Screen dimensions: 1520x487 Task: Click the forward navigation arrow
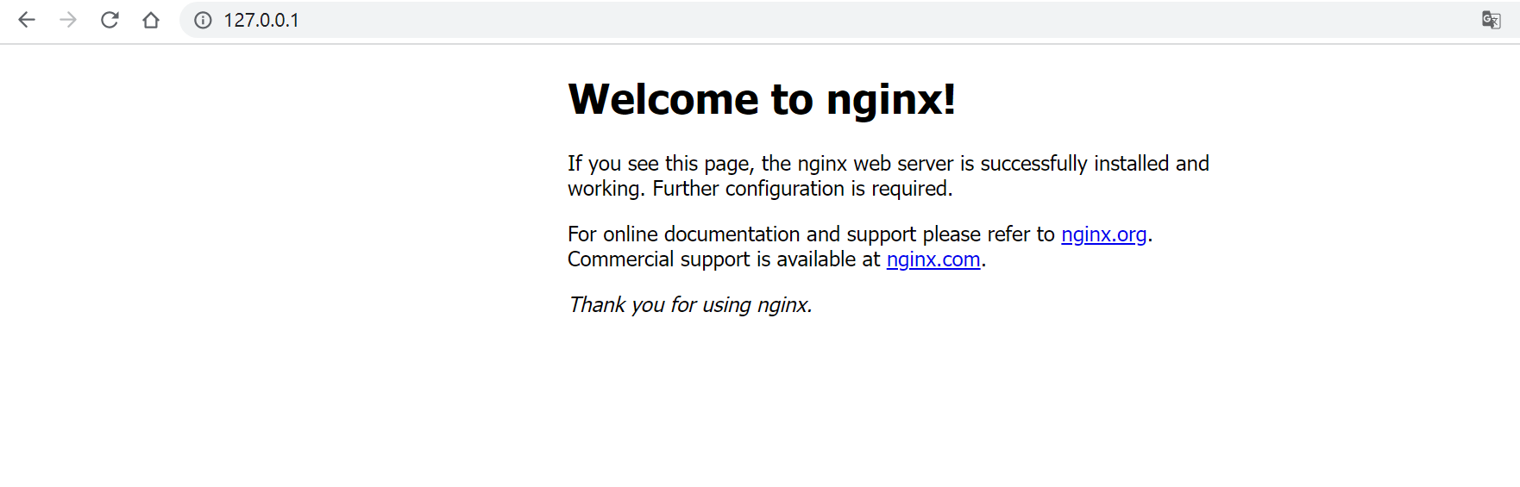(x=68, y=20)
